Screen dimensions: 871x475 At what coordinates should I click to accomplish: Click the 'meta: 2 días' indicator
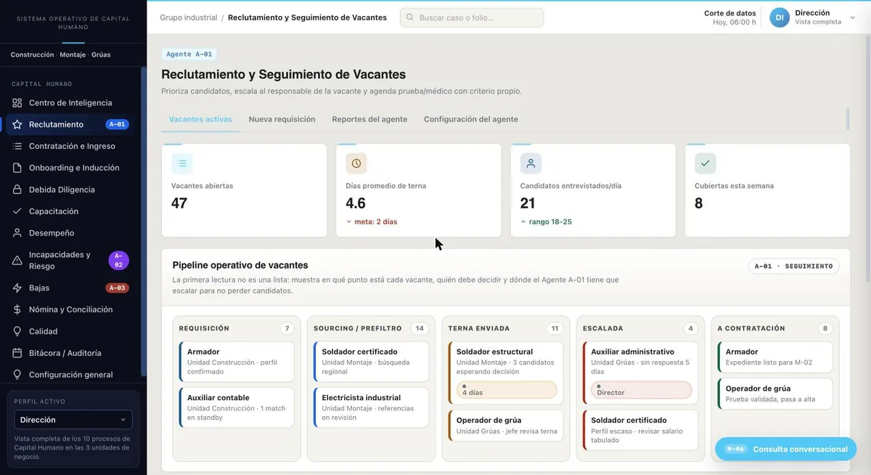tap(372, 222)
